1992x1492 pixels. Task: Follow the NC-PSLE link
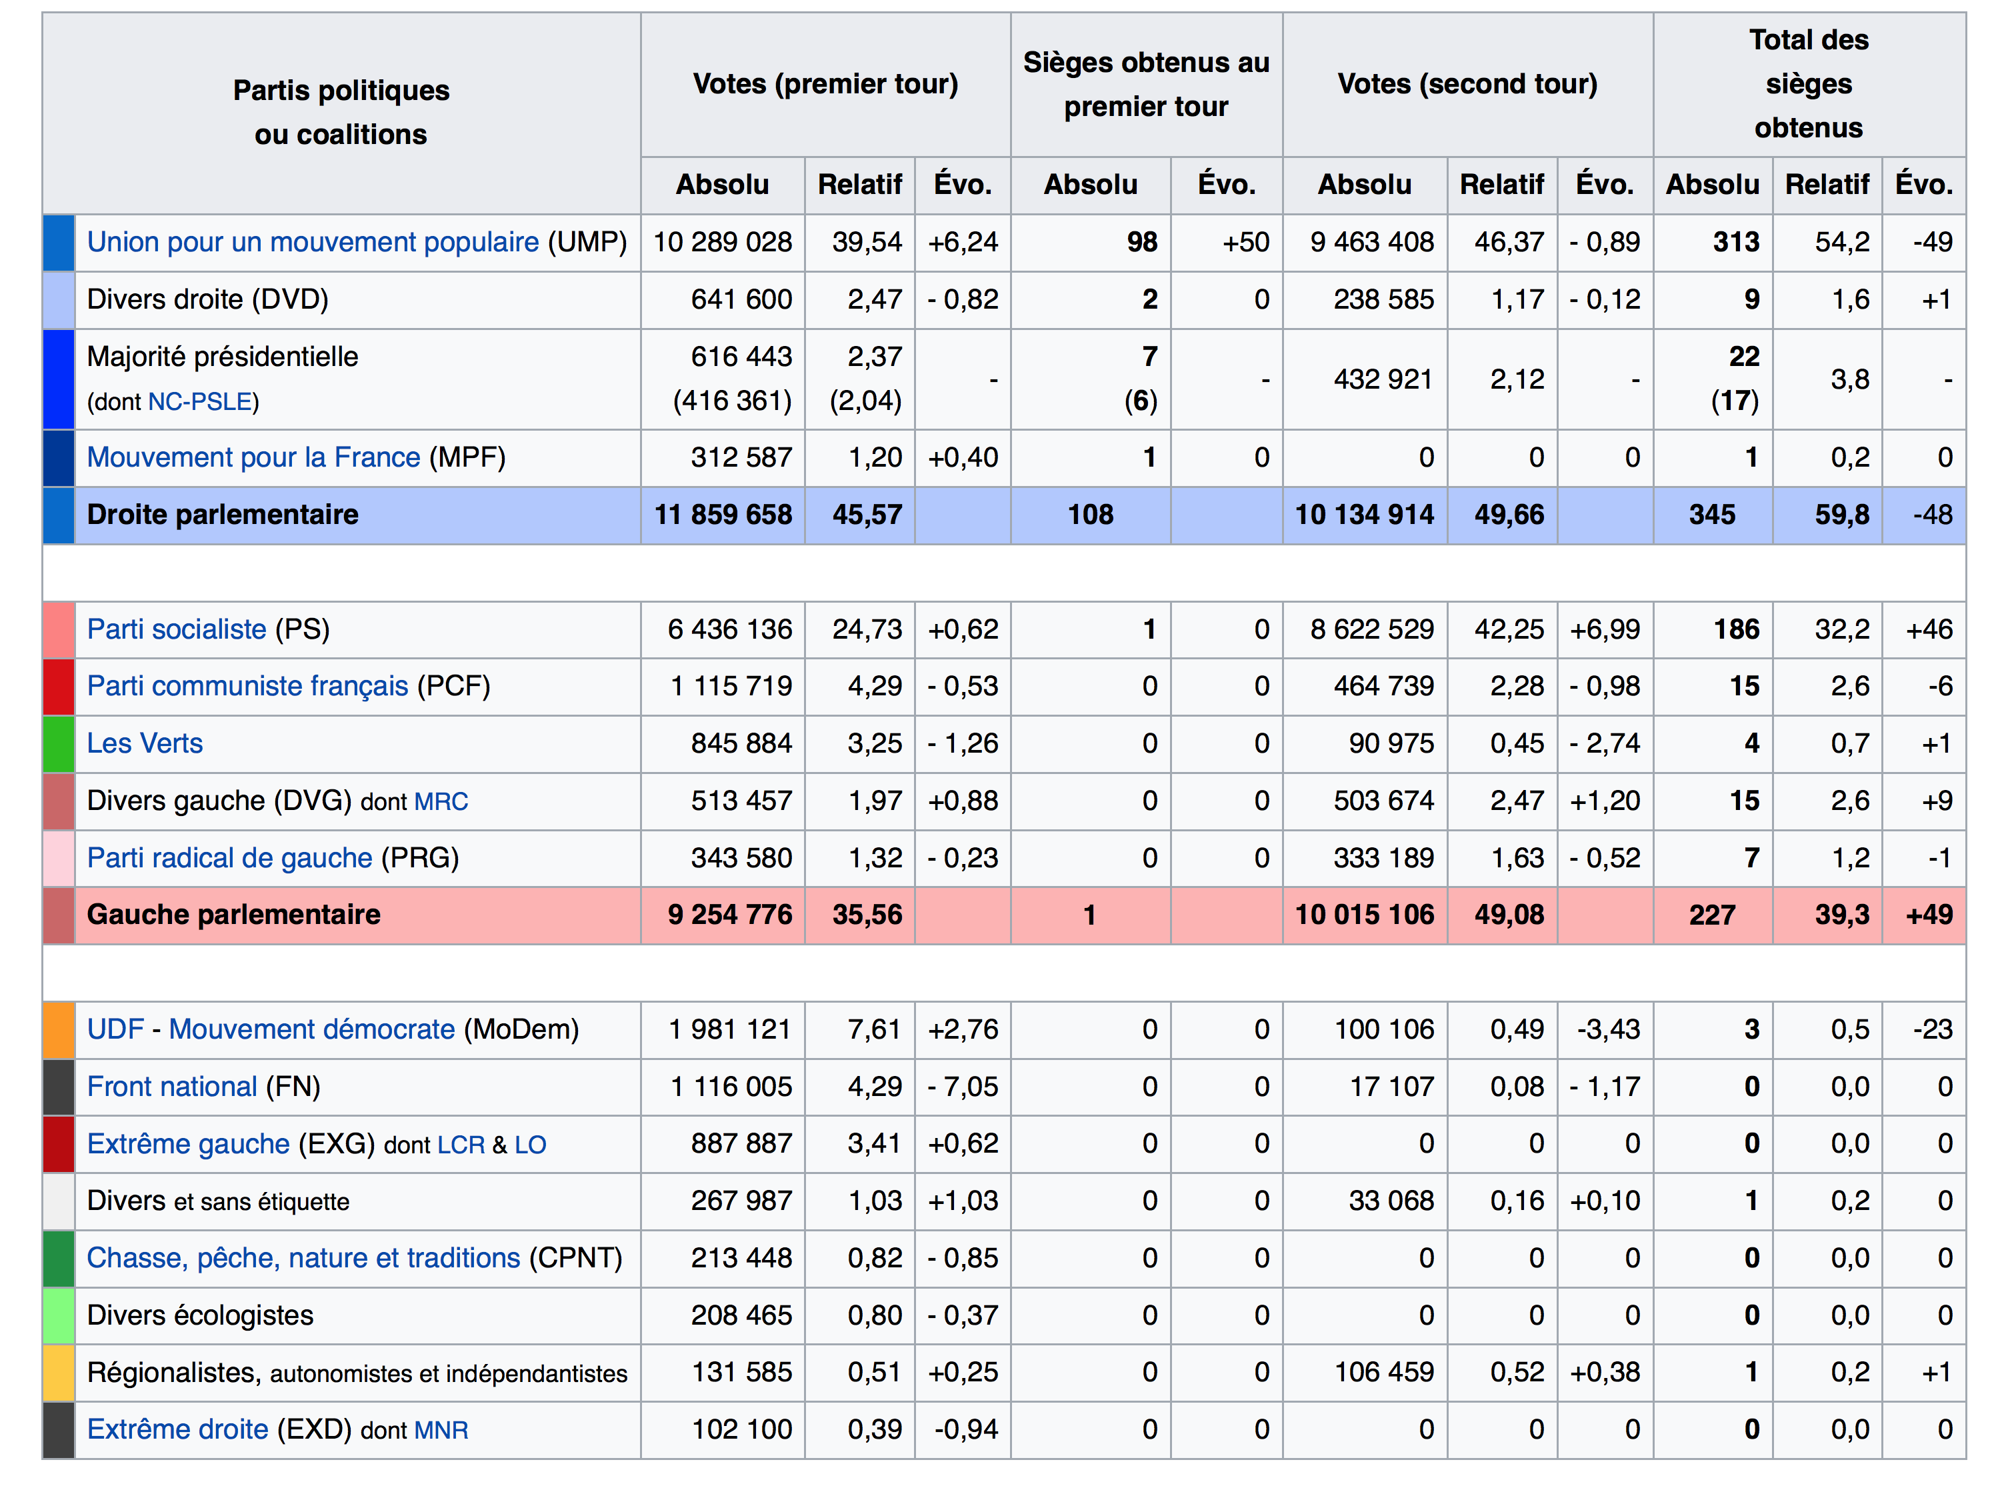[x=200, y=401]
